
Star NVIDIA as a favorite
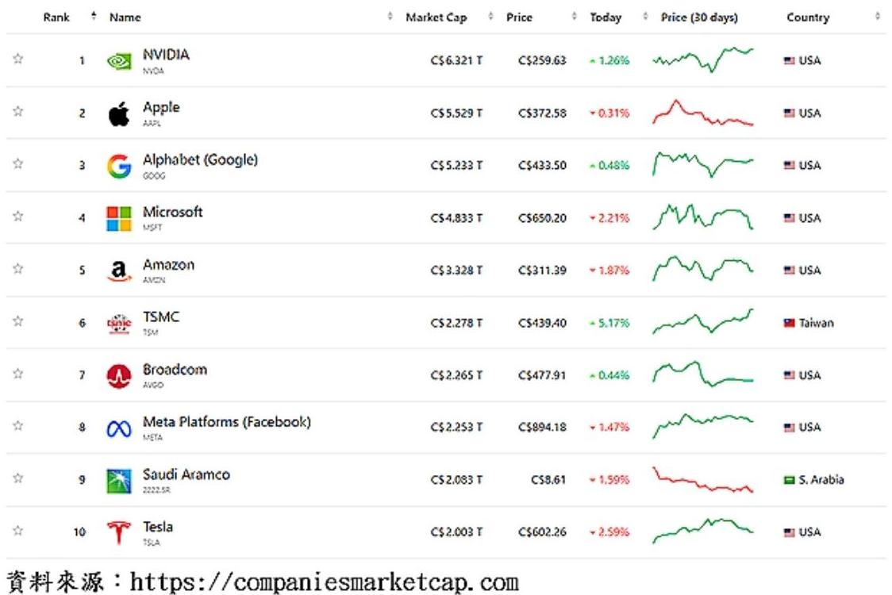coord(17,60)
